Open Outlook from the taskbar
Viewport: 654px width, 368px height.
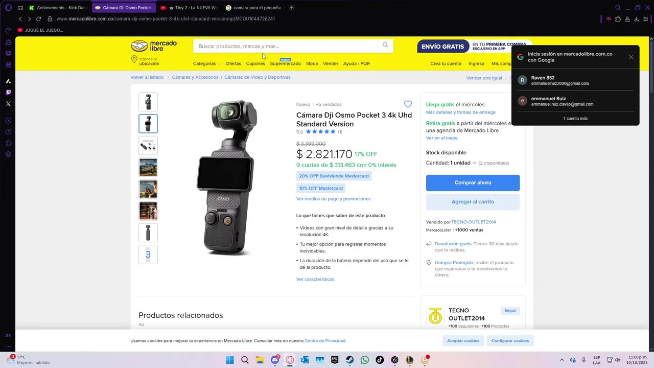[x=305, y=360]
